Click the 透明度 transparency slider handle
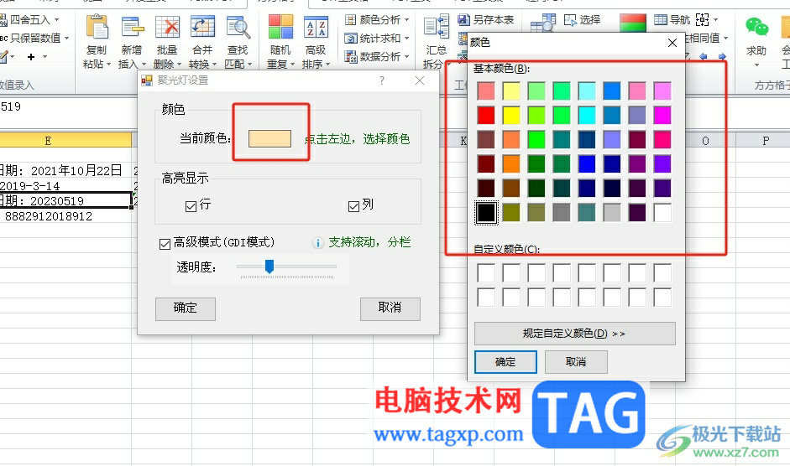 click(x=269, y=267)
